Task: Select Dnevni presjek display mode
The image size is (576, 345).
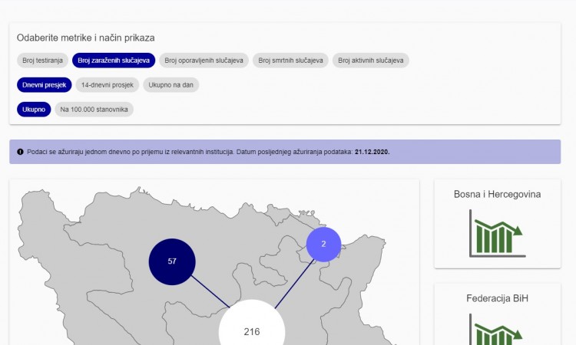Action: point(44,85)
